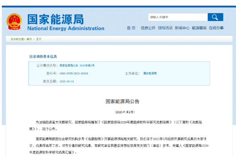Click the magnifier search icon button
The width and height of the screenshot is (236, 168).
tap(215, 17)
